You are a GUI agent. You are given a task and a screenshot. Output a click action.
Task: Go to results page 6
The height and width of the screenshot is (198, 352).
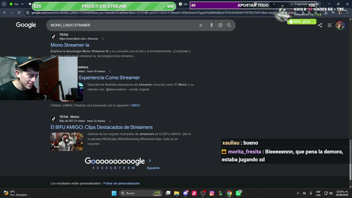(115, 168)
